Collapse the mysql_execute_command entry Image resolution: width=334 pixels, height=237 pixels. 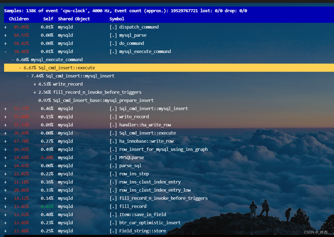click(x=5, y=51)
